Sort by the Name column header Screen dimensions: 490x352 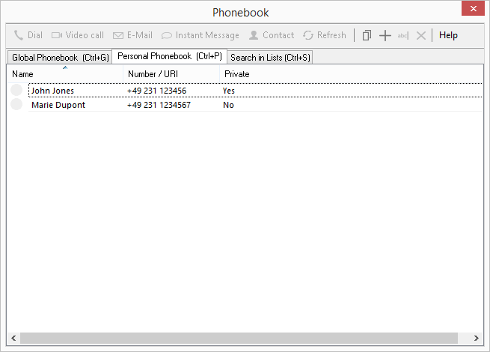pos(64,74)
